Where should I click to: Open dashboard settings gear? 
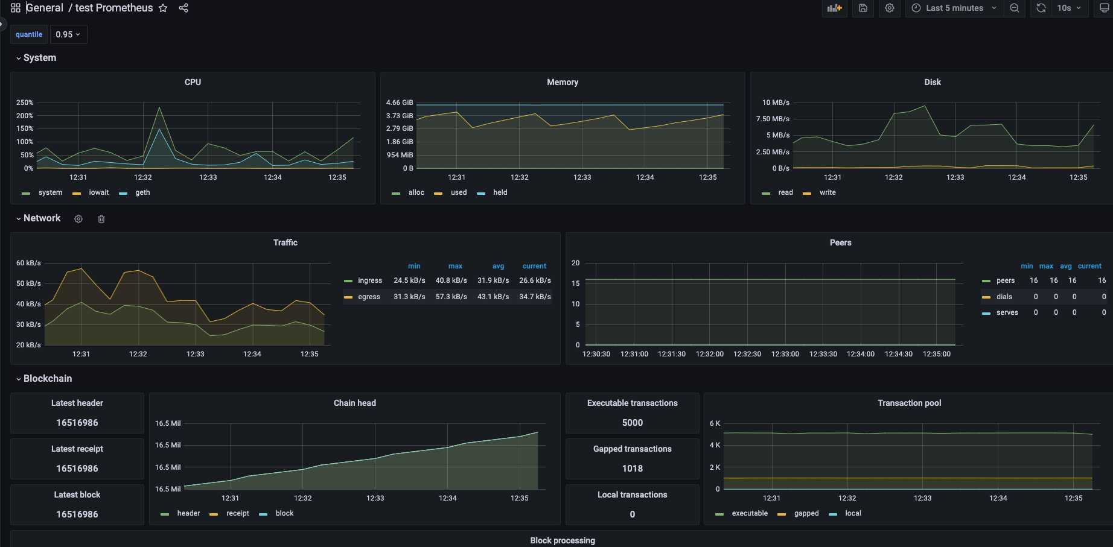point(890,8)
